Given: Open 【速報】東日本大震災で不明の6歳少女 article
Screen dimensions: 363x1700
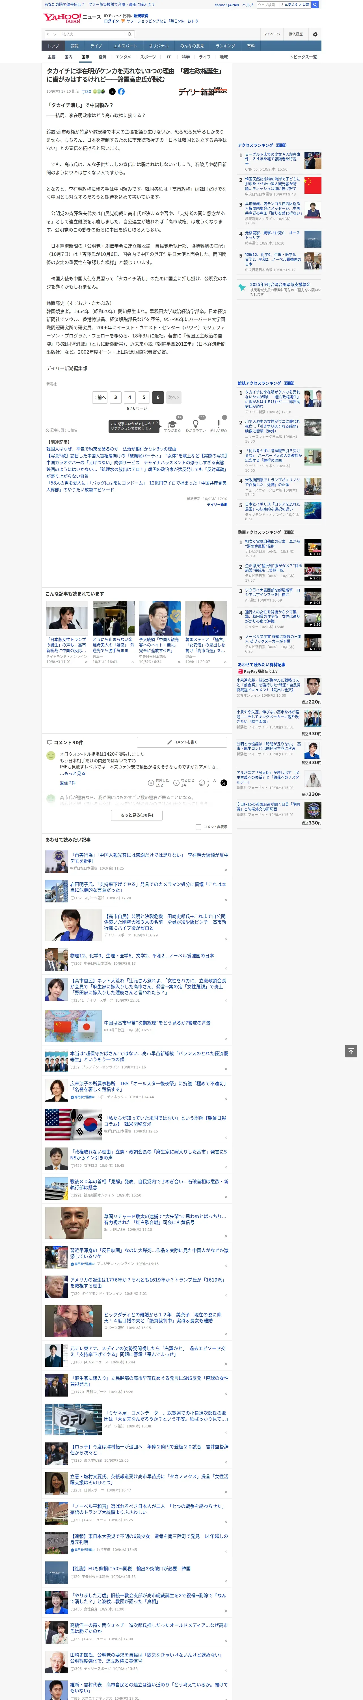Looking at the screenshot, I should point(149,1539).
